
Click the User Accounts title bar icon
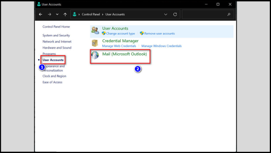coord(39,4)
